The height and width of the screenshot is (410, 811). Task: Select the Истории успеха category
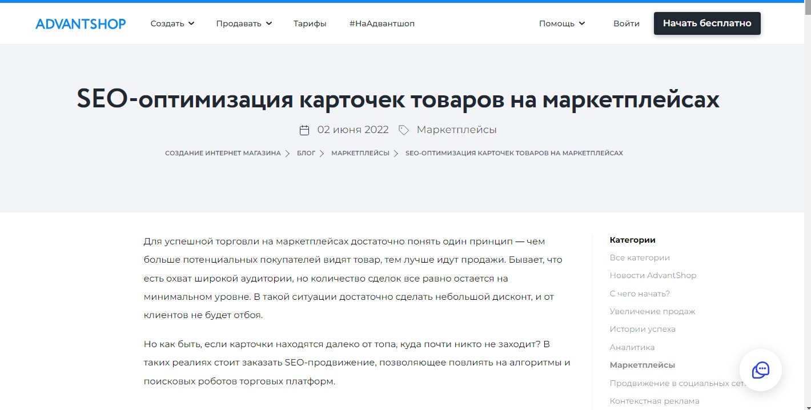(x=643, y=329)
